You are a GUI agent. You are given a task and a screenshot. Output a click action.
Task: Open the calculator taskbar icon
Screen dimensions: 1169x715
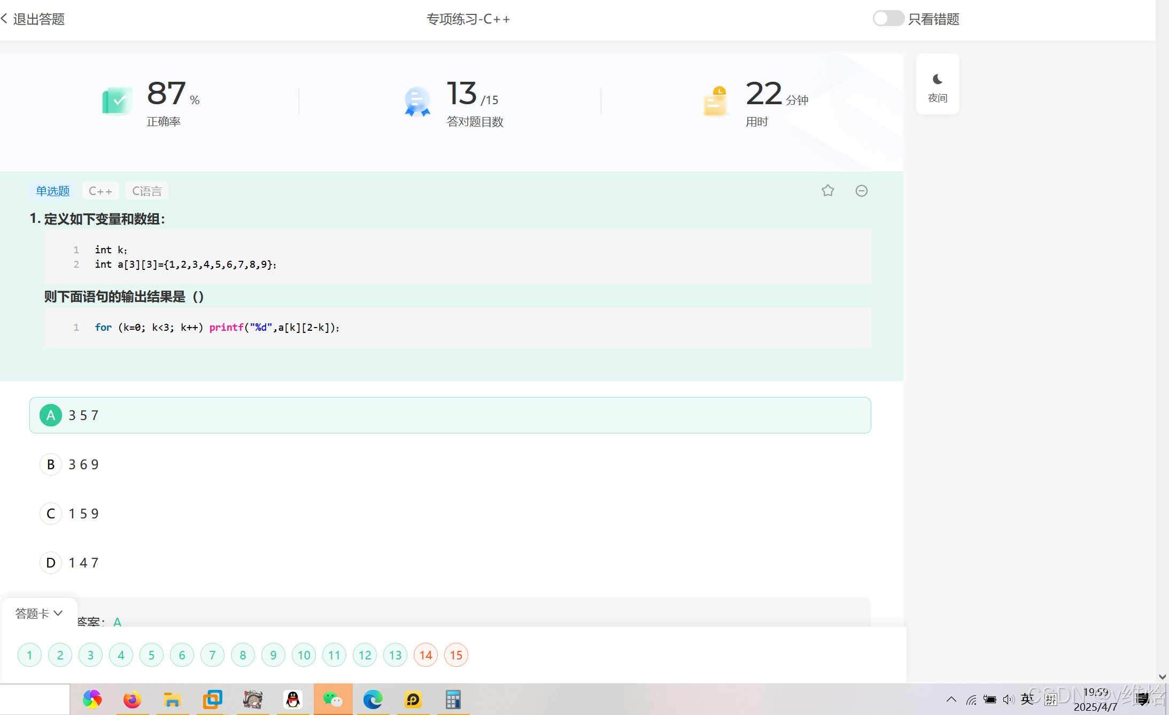tap(453, 699)
